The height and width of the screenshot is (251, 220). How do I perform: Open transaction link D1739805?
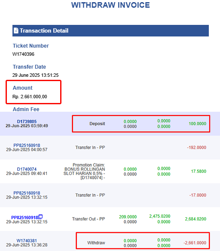27,121
